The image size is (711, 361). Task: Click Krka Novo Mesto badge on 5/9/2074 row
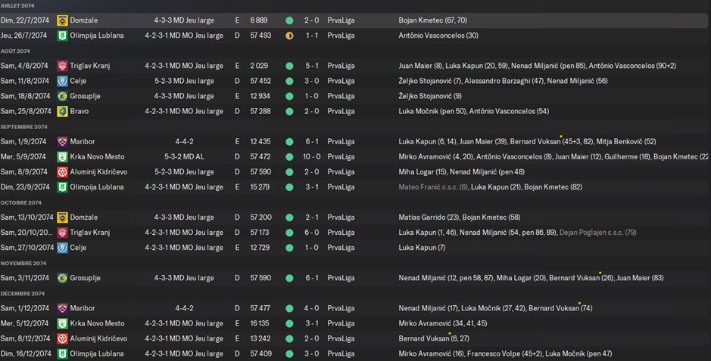[62, 156]
